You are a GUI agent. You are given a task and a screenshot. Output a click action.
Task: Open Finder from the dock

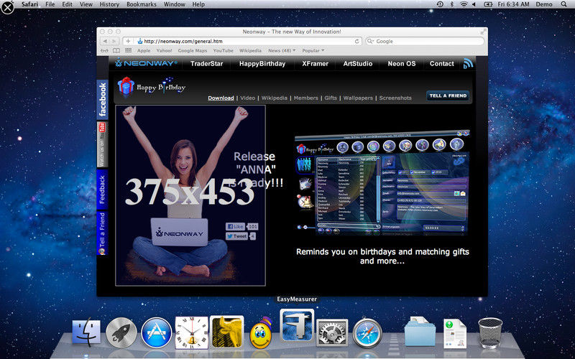tap(86, 332)
